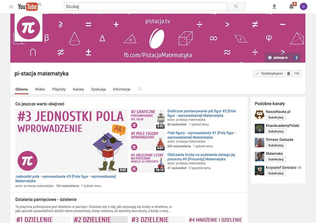Open the Facebook link on banner
The height and width of the screenshot is (223, 316).
point(296,58)
